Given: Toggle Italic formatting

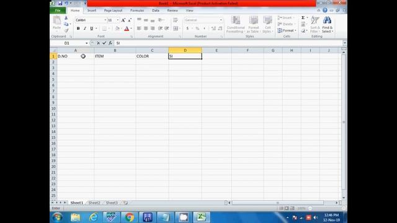Looking at the screenshot, I should tap(85, 28).
